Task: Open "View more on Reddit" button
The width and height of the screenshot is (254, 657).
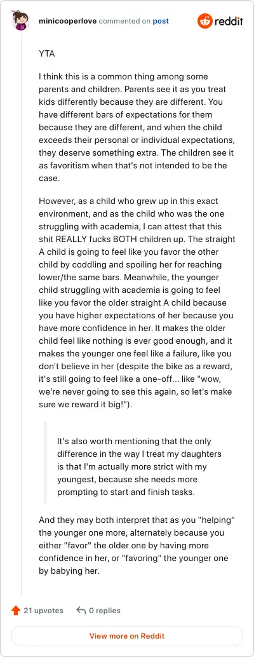Action: (x=127, y=636)
